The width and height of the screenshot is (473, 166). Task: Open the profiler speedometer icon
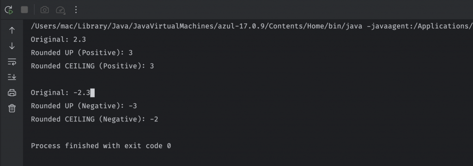click(61, 10)
